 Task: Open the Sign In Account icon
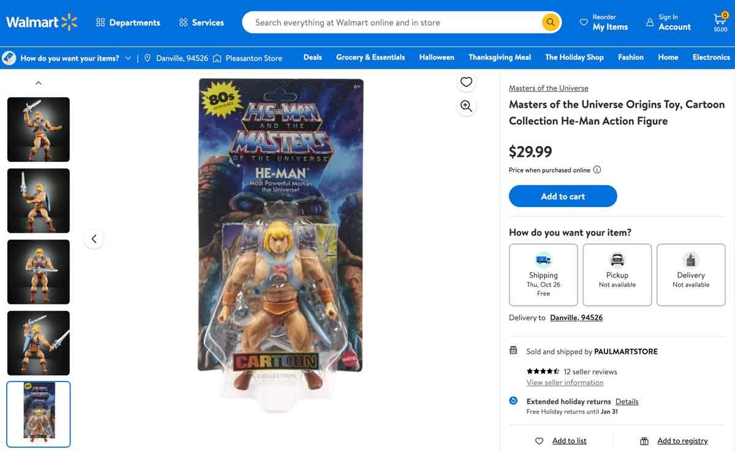click(651, 22)
